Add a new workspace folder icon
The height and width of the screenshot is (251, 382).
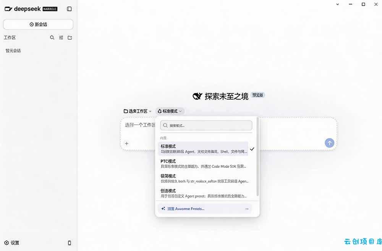pos(70,37)
